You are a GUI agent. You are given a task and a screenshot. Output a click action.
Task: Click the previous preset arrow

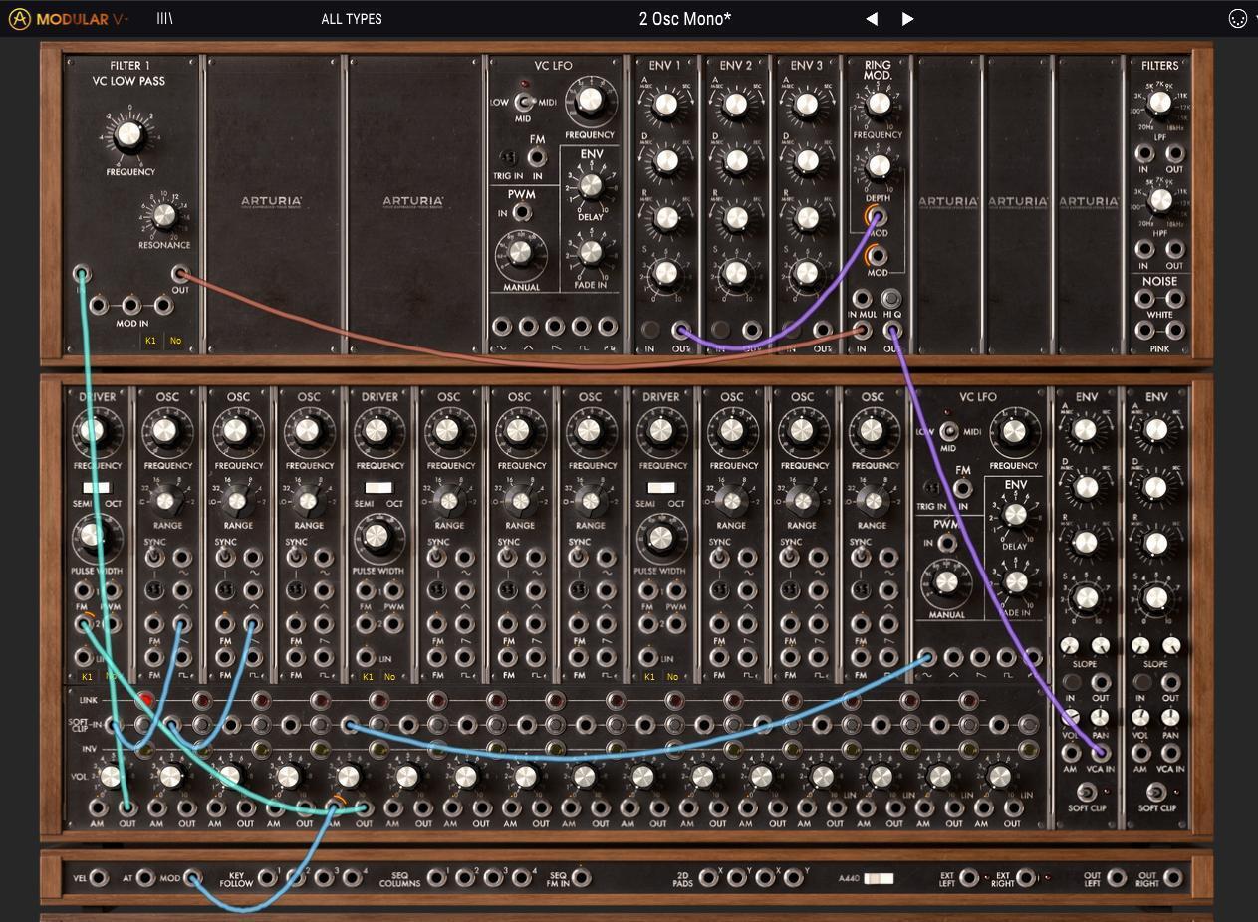coord(872,18)
